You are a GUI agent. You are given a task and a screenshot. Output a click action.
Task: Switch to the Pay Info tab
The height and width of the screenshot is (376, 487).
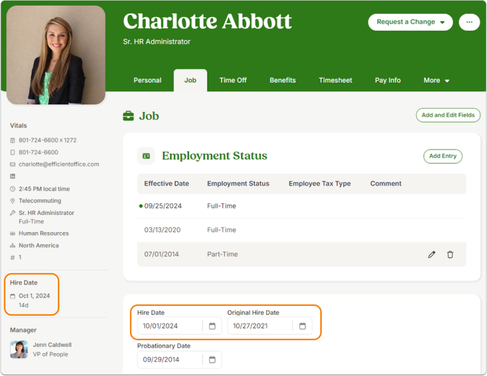click(388, 80)
